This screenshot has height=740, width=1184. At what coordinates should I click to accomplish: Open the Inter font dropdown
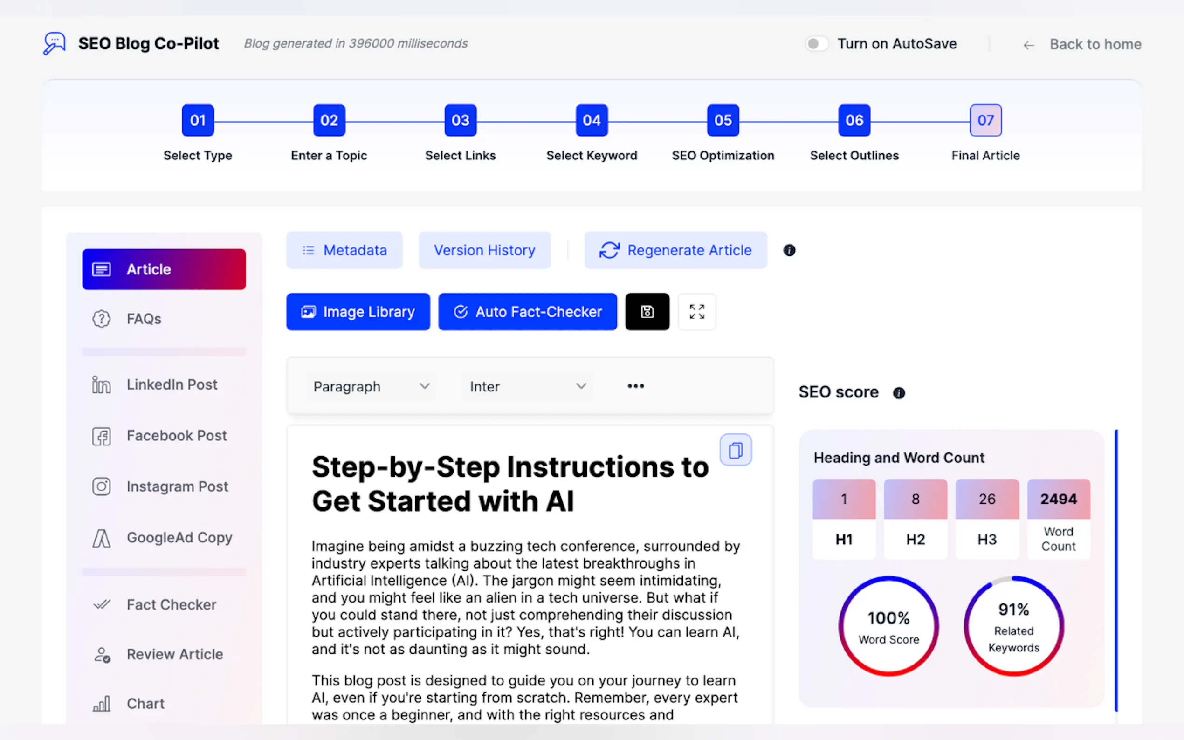(527, 387)
